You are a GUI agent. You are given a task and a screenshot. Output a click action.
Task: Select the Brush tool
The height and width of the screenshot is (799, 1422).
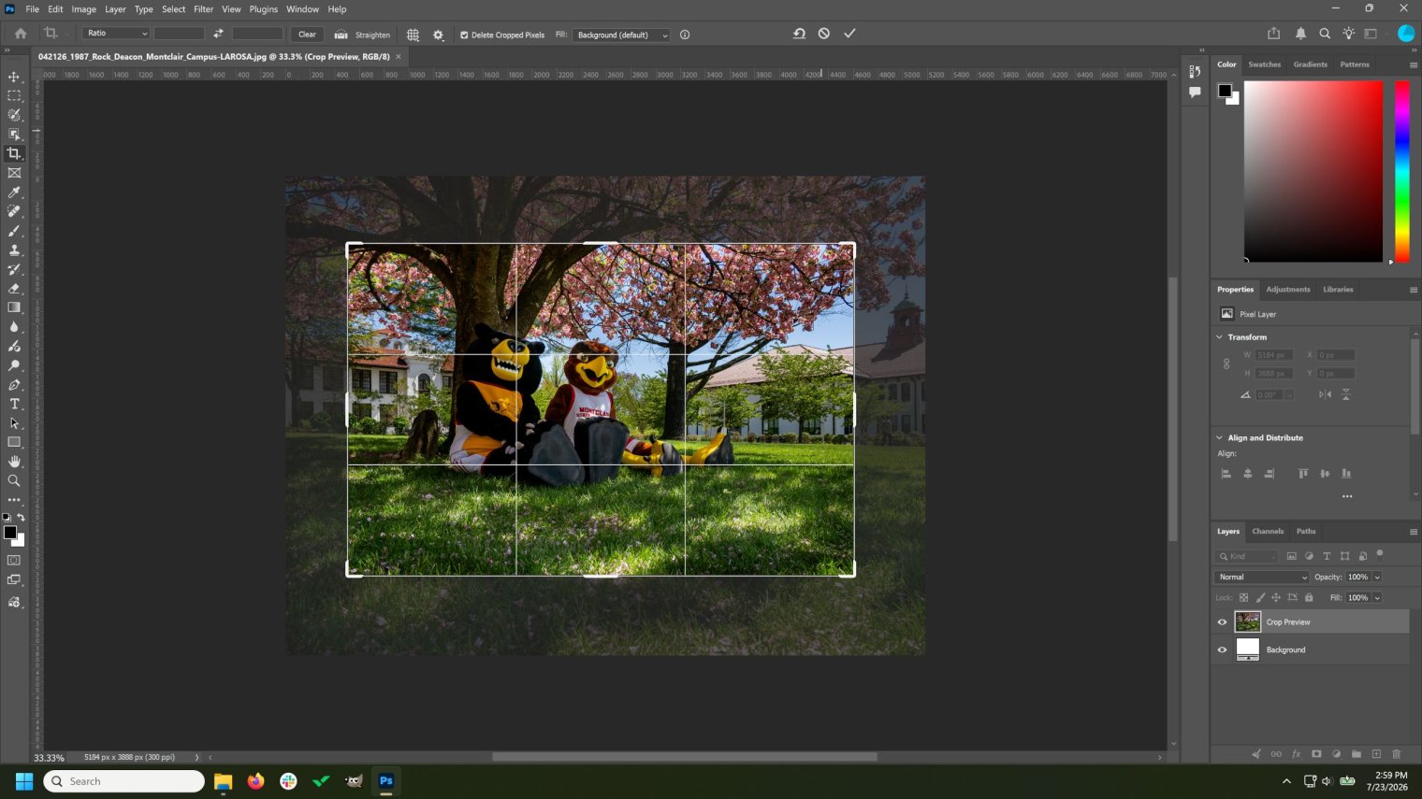pyautogui.click(x=14, y=231)
